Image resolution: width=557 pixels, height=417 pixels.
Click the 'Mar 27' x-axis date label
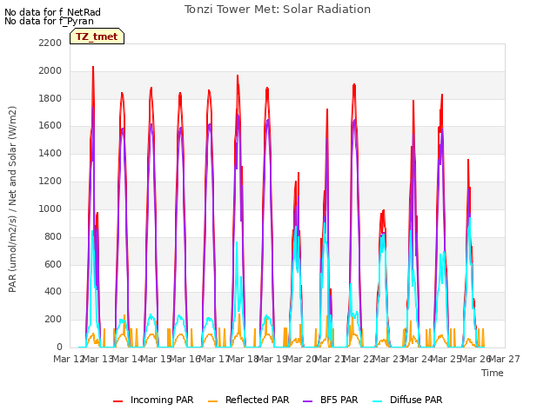coord(505,359)
